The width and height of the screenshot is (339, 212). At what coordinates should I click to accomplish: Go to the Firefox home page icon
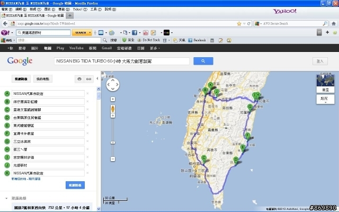click(x=334, y=23)
